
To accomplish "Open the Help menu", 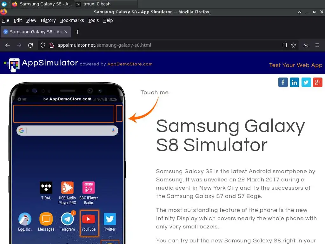I will pos(108,20).
